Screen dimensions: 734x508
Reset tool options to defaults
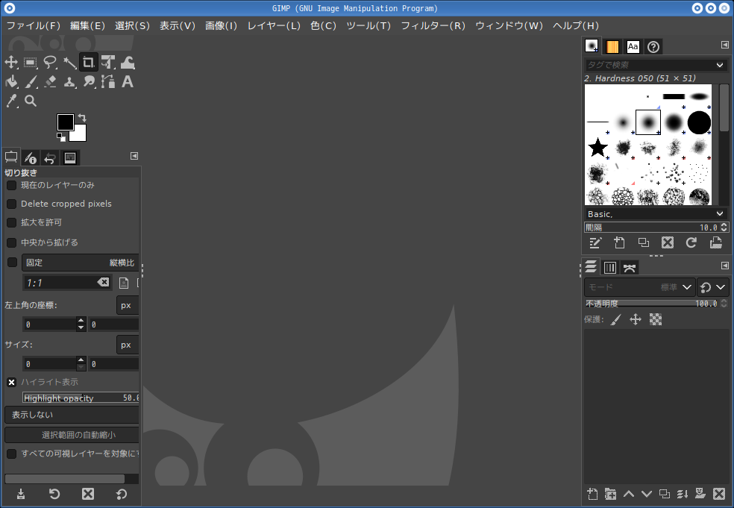click(122, 494)
